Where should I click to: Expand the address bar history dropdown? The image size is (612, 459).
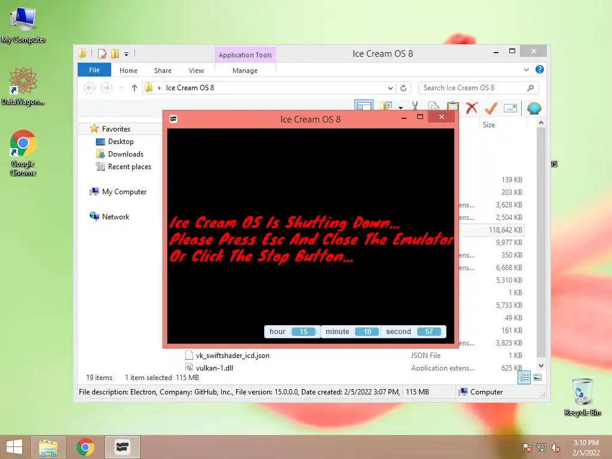pos(390,88)
